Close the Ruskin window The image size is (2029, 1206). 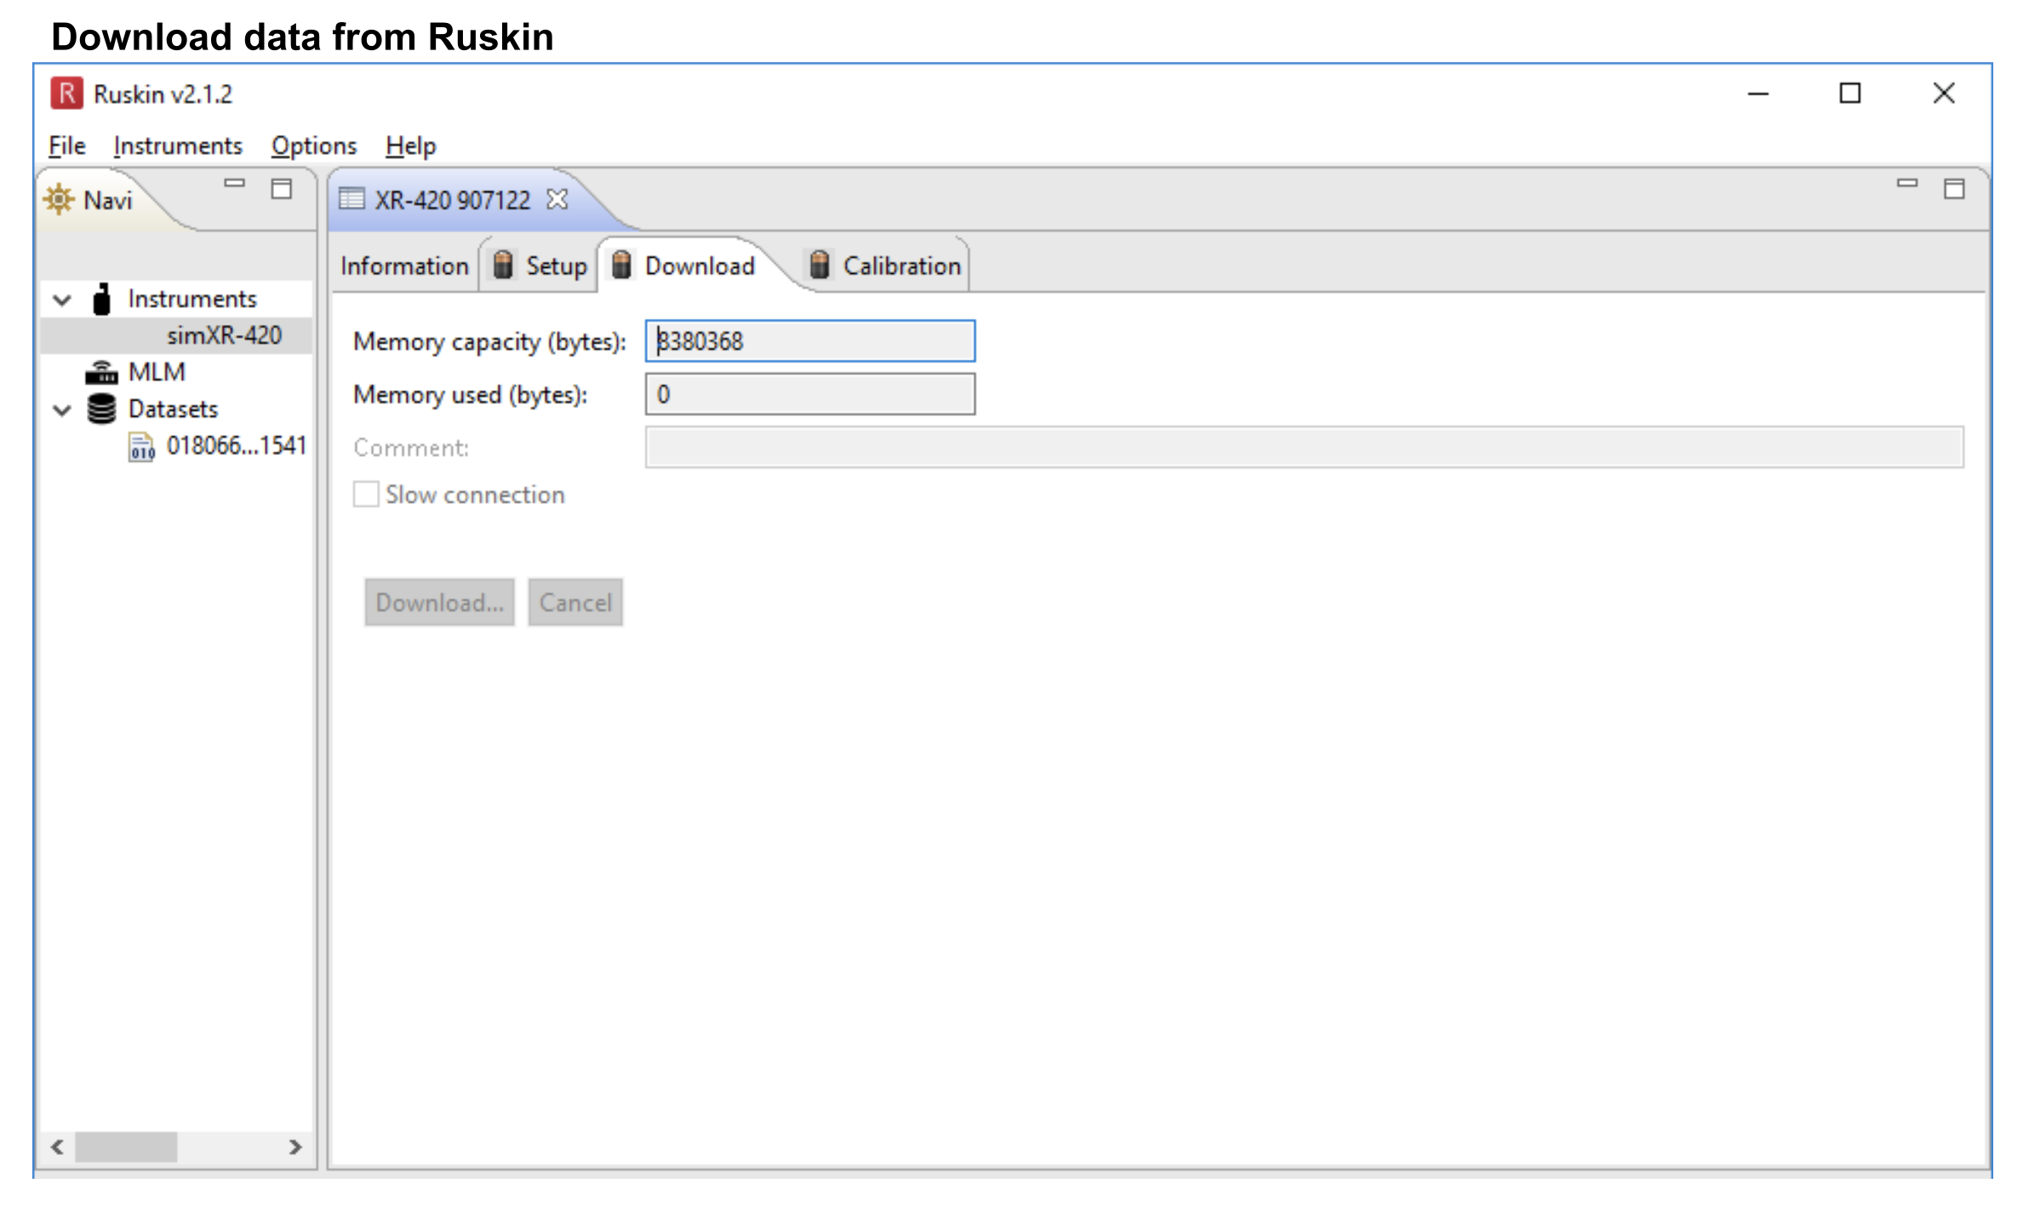click(1944, 94)
